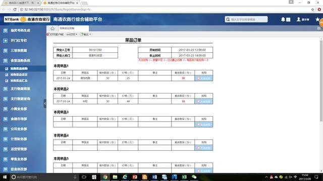Click the NTBank logo

[27, 19]
